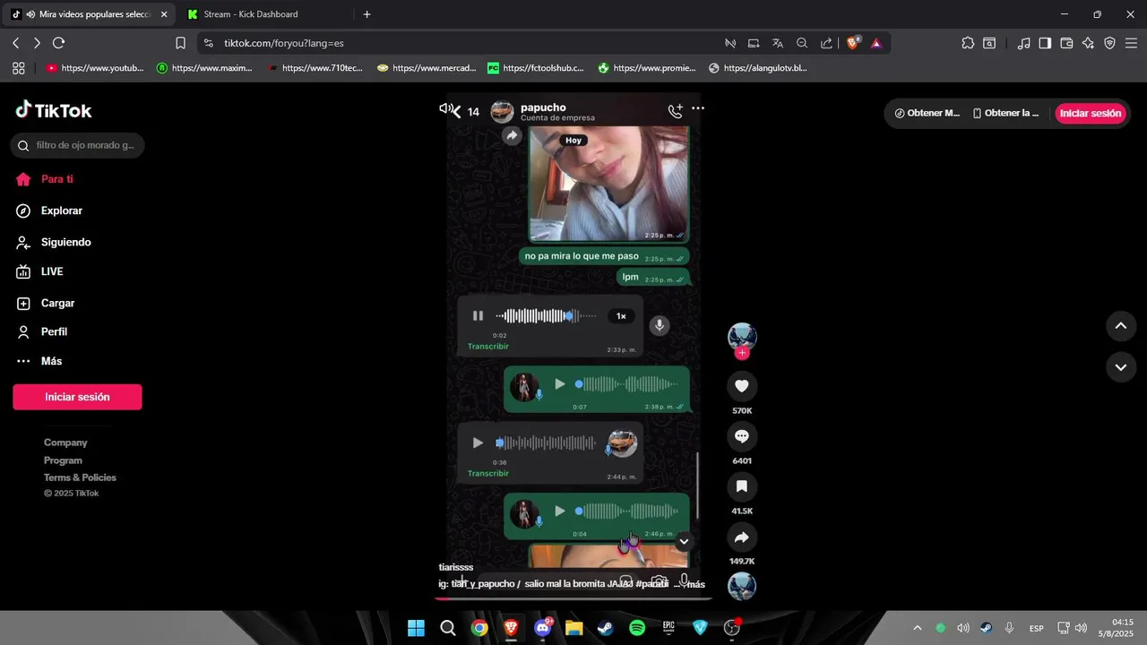Unmute the video with the speaker icon
1147x645 pixels.
tap(445, 108)
